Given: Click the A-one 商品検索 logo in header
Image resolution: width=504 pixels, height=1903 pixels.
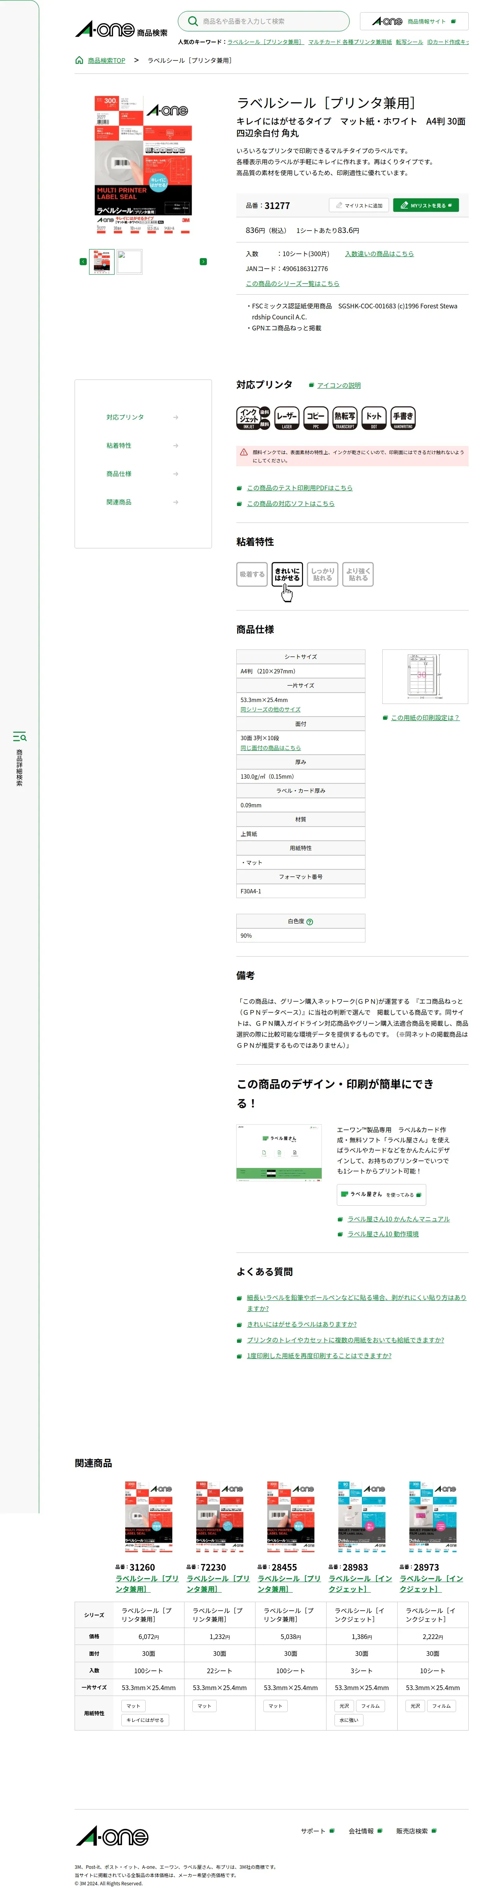Looking at the screenshot, I should coord(121,29).
